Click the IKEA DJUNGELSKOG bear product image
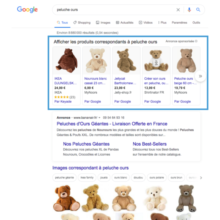220x220 pixels. point(66,61)
